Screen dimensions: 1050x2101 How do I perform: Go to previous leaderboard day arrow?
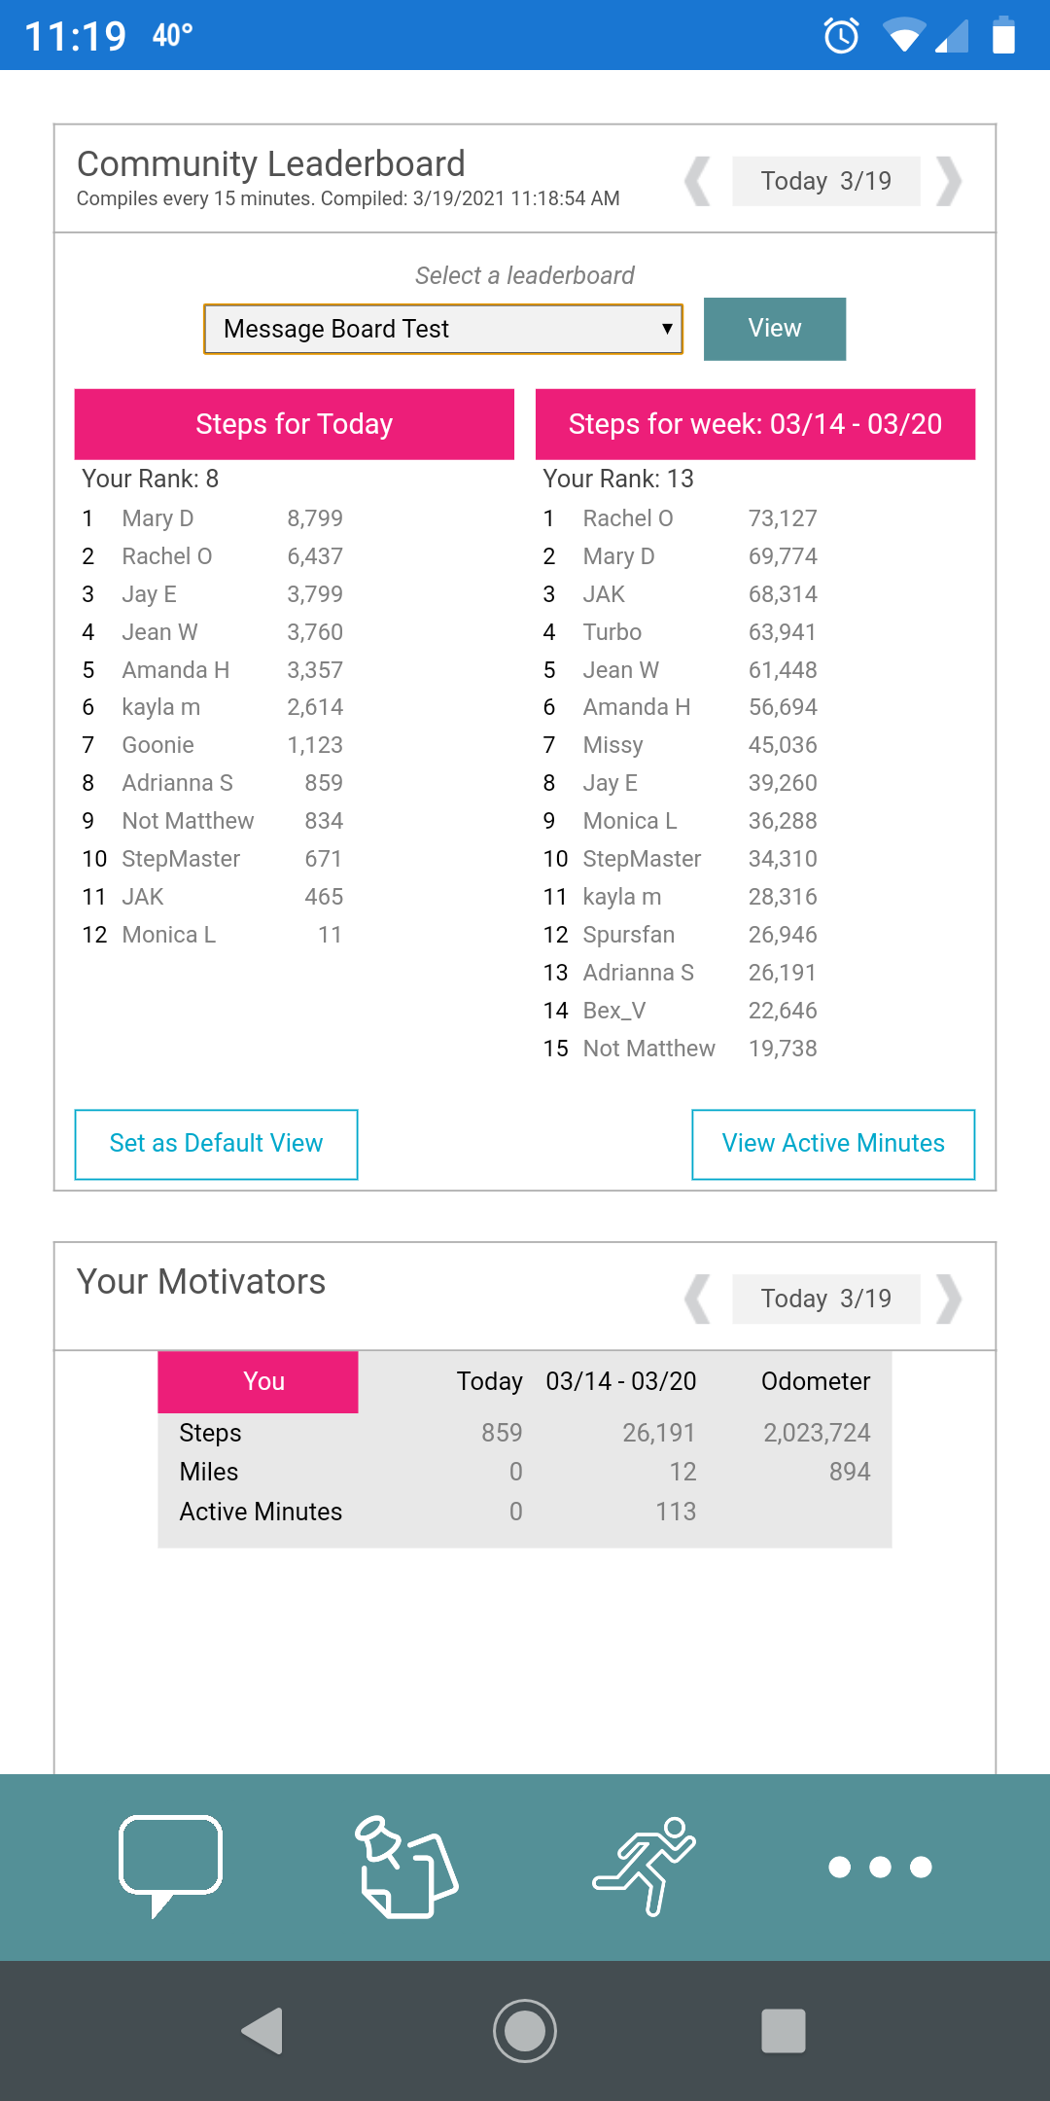pyautogui.click(x=697, y=181)
